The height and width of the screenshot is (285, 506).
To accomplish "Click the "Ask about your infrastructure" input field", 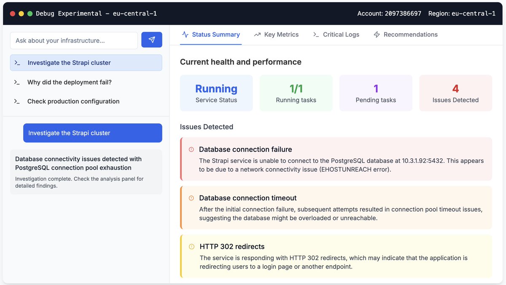I will pyautogui.click(x=74, y=40).
